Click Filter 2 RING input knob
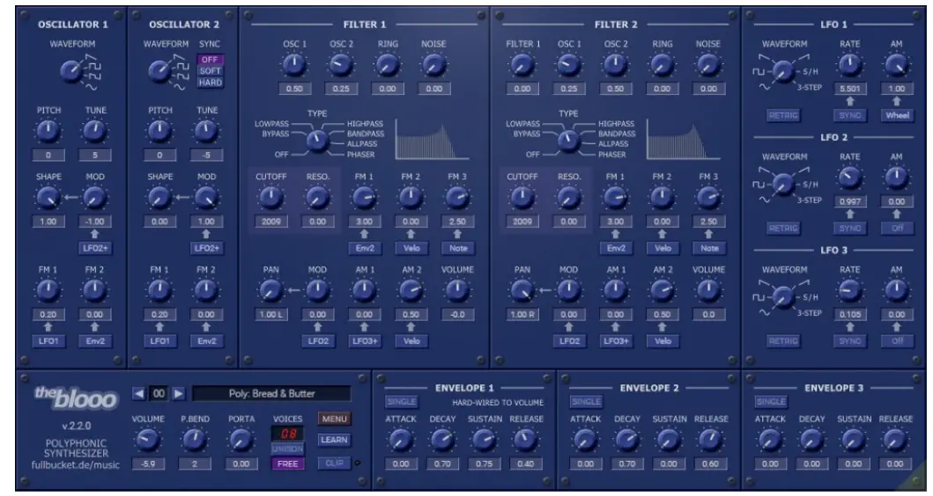Viewport: 933px width, 496px height. click(663, 64)
